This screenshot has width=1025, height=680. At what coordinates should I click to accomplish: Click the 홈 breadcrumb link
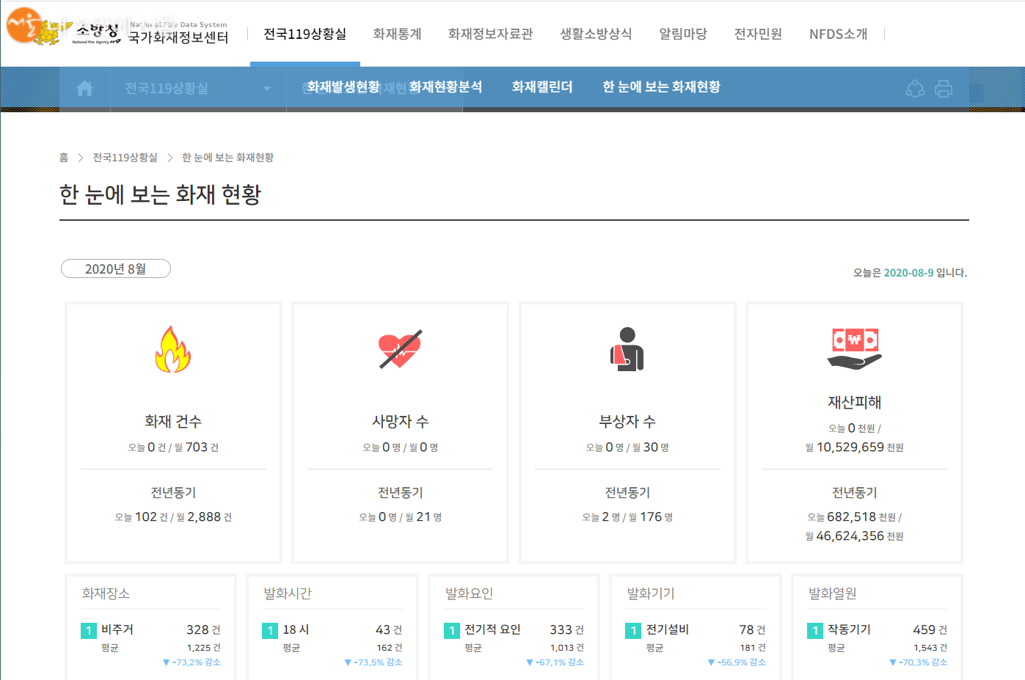click(x=64, y=158)
